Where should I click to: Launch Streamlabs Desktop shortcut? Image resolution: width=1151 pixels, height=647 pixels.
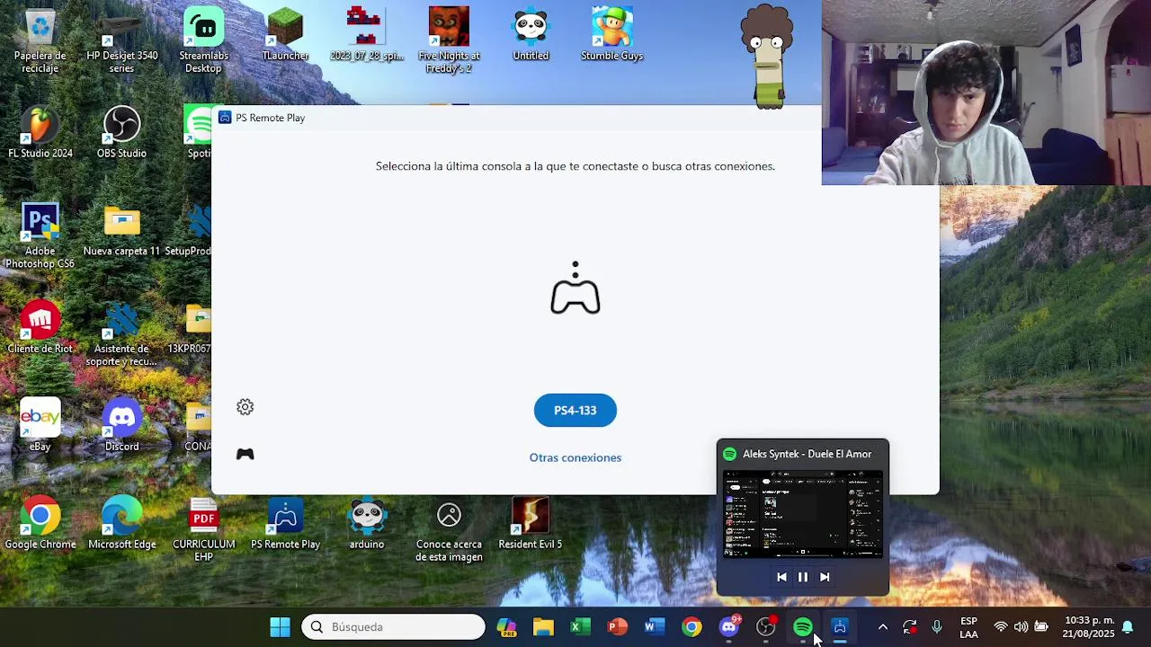(203, 40)
